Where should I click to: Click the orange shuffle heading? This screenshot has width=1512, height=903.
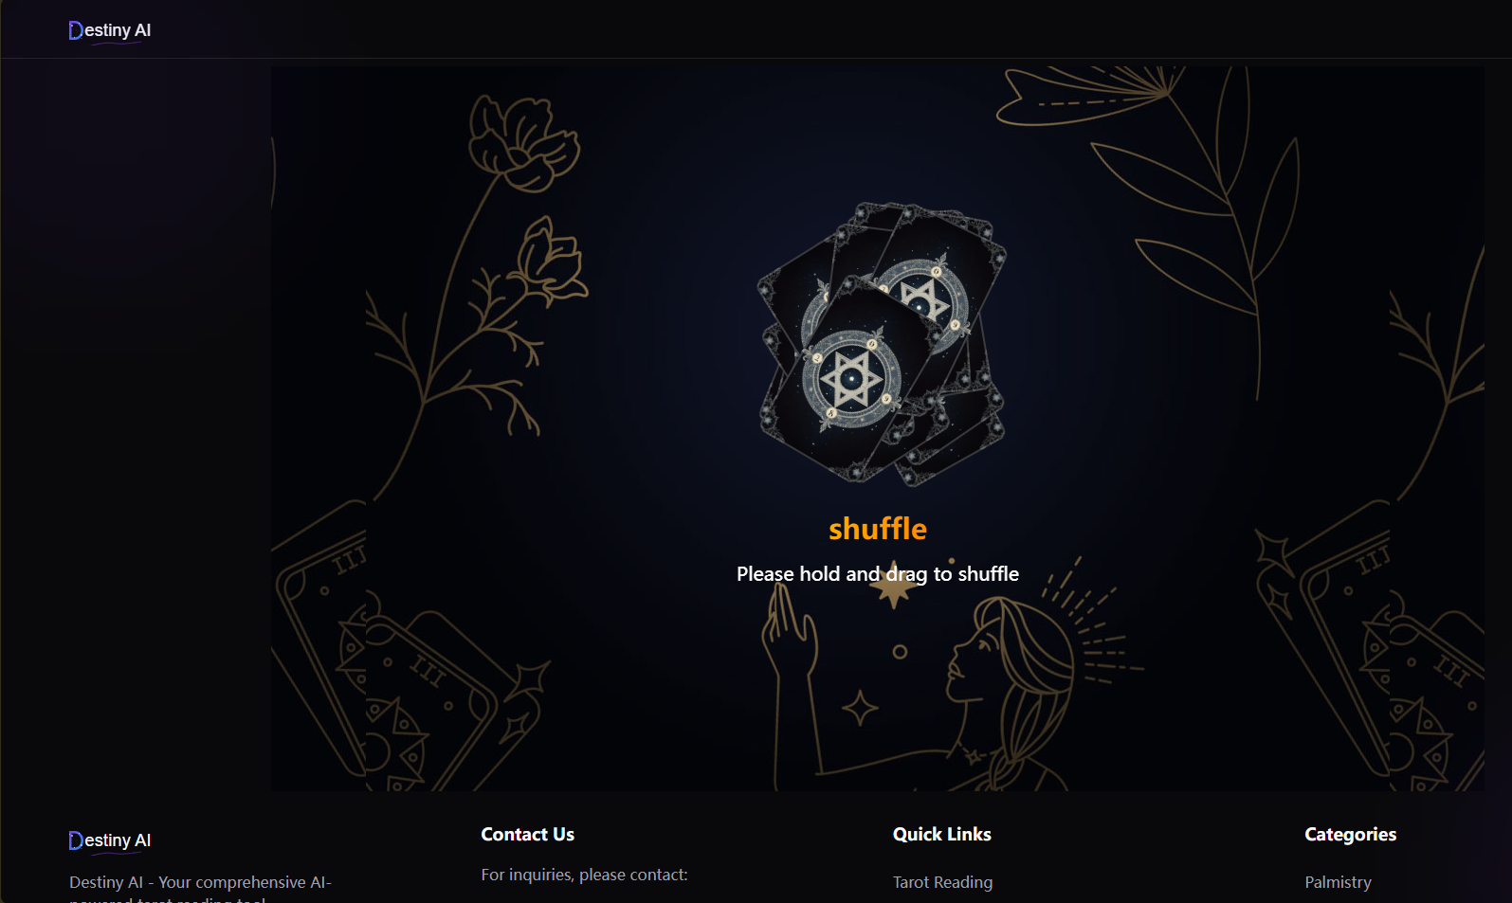pos(878,529)
